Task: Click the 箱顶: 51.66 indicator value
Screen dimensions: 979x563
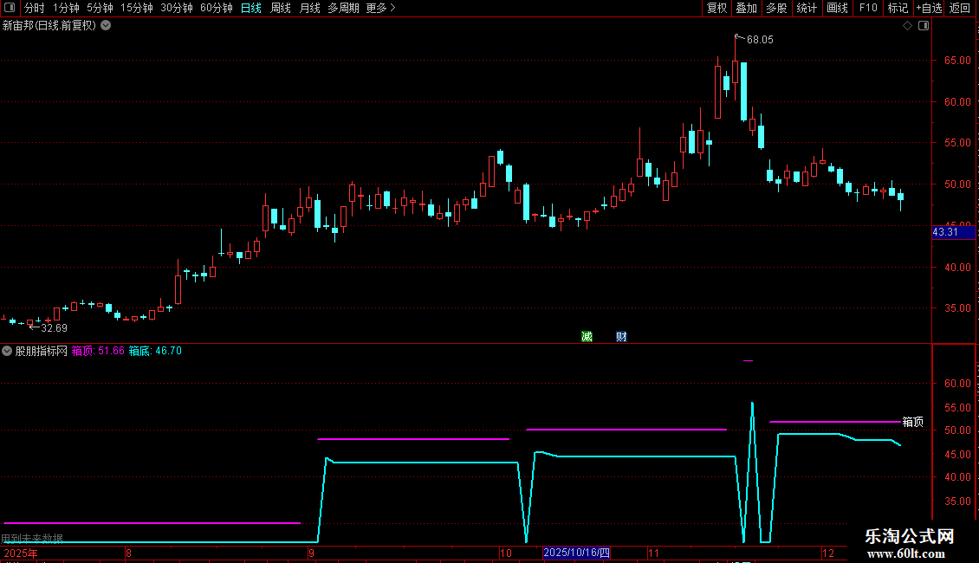Action: point(98,351)
